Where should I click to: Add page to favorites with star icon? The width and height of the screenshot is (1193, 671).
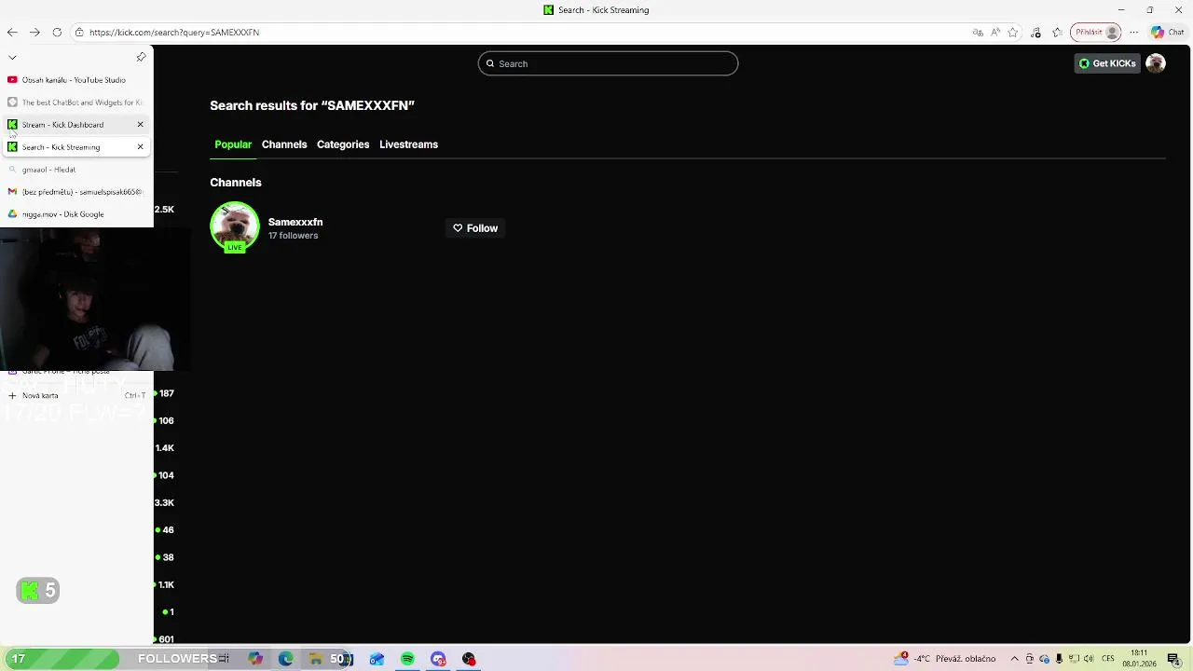click(x=1013, y=32)
